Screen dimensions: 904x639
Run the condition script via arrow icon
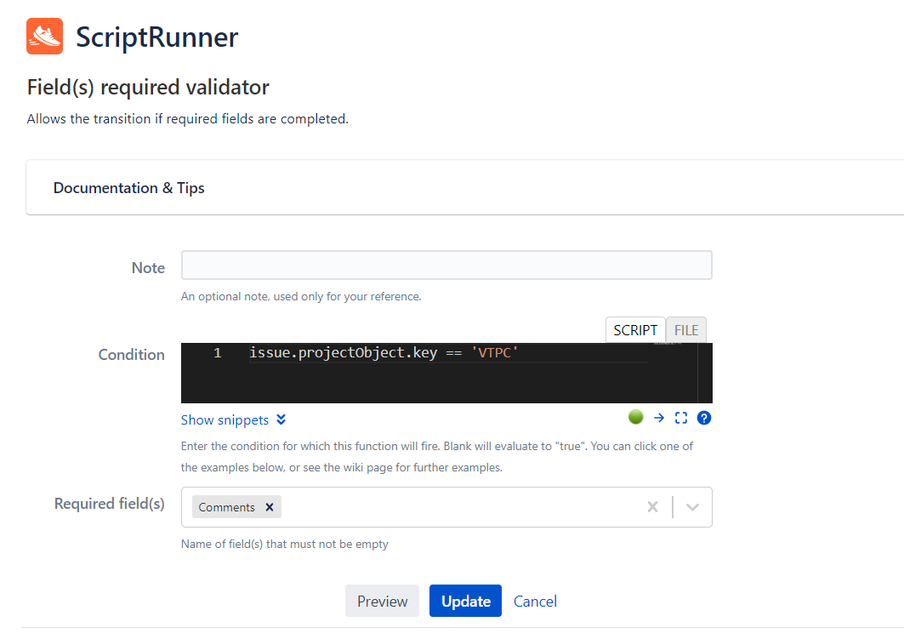click(x=658, y=417)
